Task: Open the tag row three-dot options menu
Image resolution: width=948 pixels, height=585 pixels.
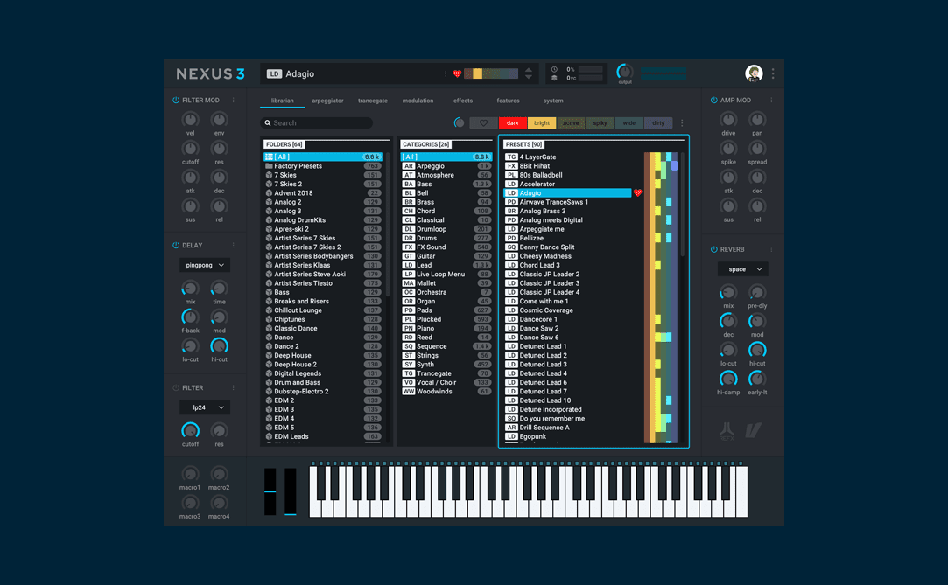Action: click(683, 122)
